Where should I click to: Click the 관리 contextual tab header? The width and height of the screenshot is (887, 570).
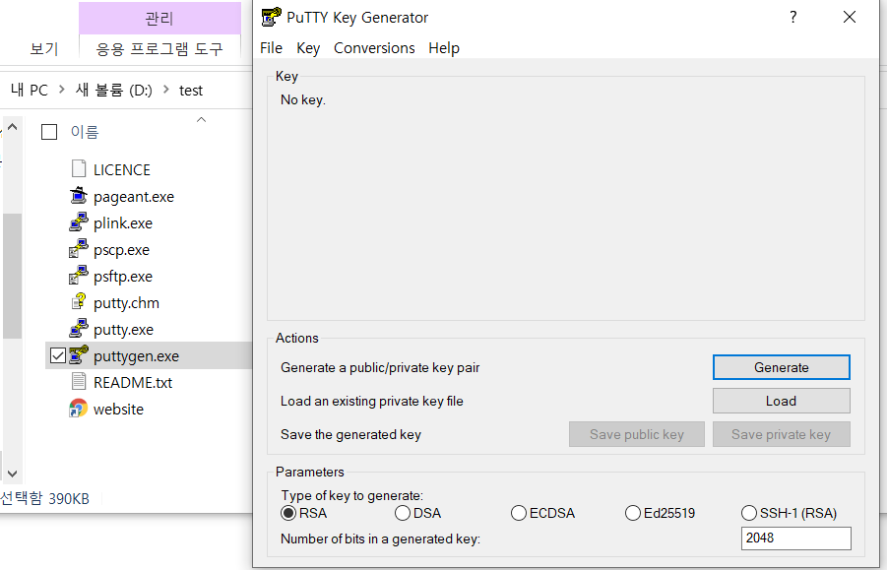coord(159,18)
